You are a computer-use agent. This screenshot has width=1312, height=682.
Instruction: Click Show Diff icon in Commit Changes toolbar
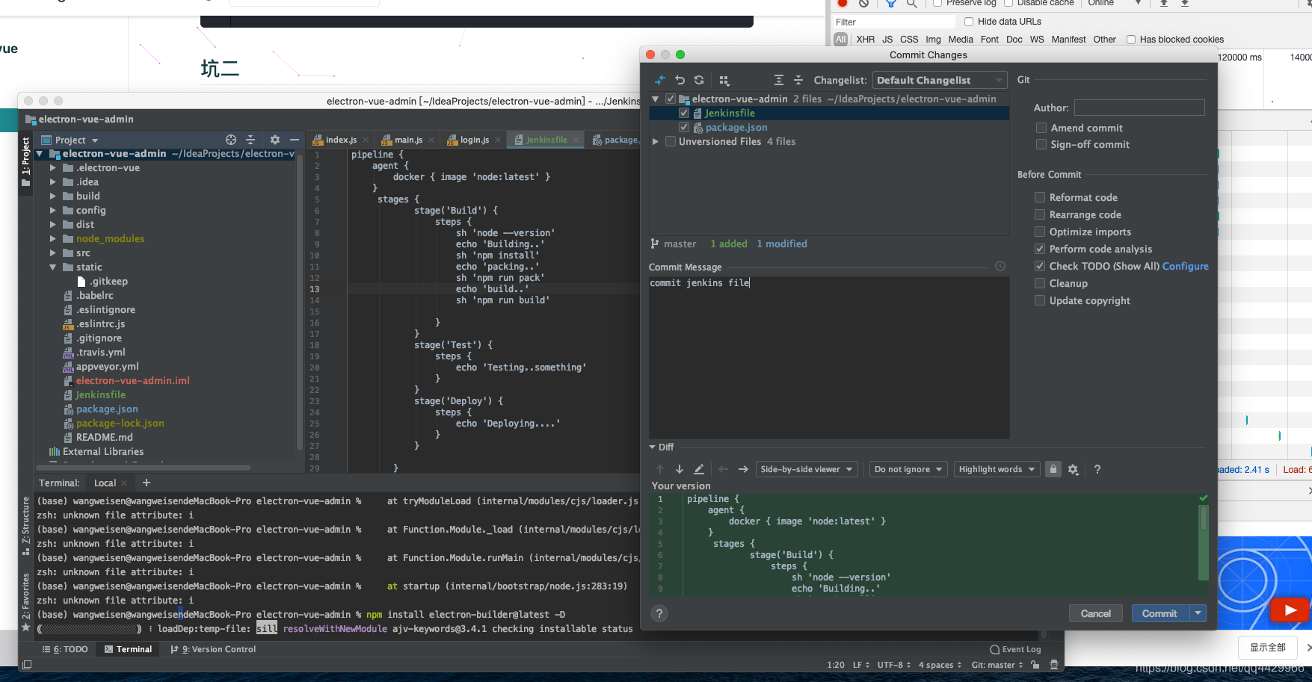click(659, 80)
